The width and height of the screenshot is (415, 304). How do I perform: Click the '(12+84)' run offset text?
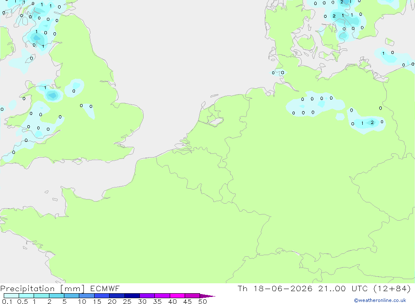(392, 289)
